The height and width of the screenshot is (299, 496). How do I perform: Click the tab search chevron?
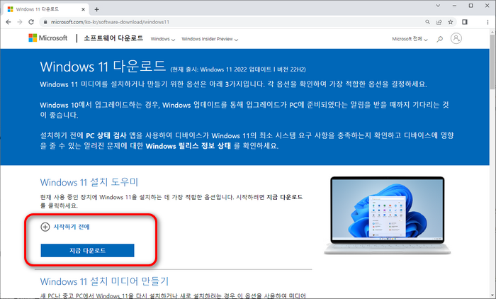(438, 6)
